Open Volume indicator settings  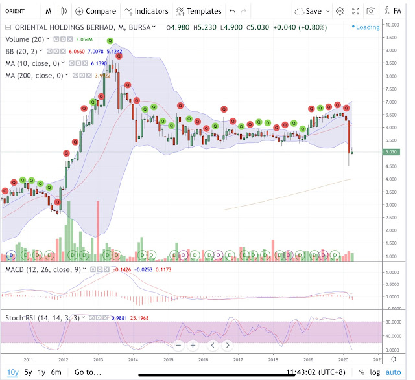[x=63, y=39]
